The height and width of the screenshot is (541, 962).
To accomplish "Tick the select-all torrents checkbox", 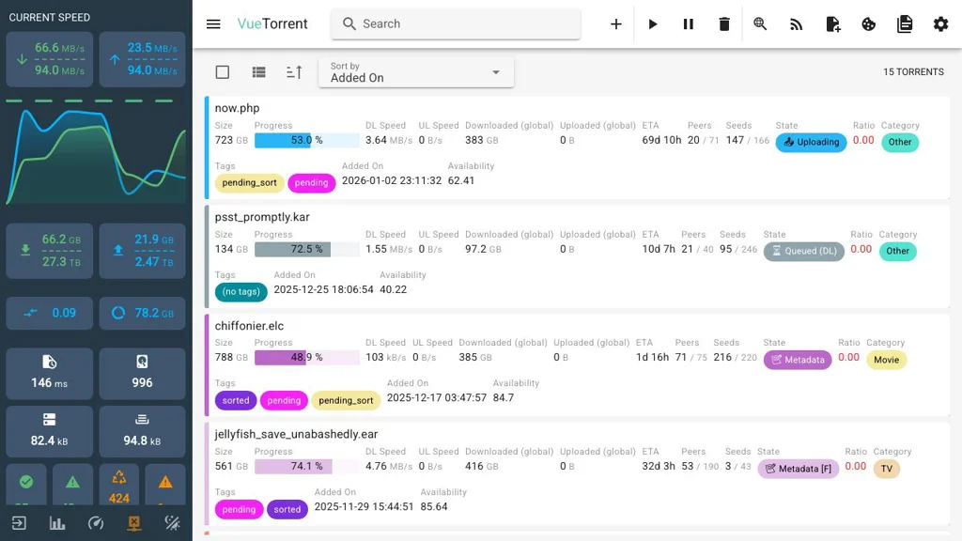I will (223, 72).
